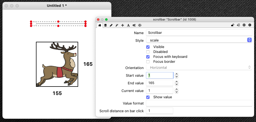This screenshot has height=122, width=256.
Task: Open the Effects magic wand tab
Action: (117, 25)
